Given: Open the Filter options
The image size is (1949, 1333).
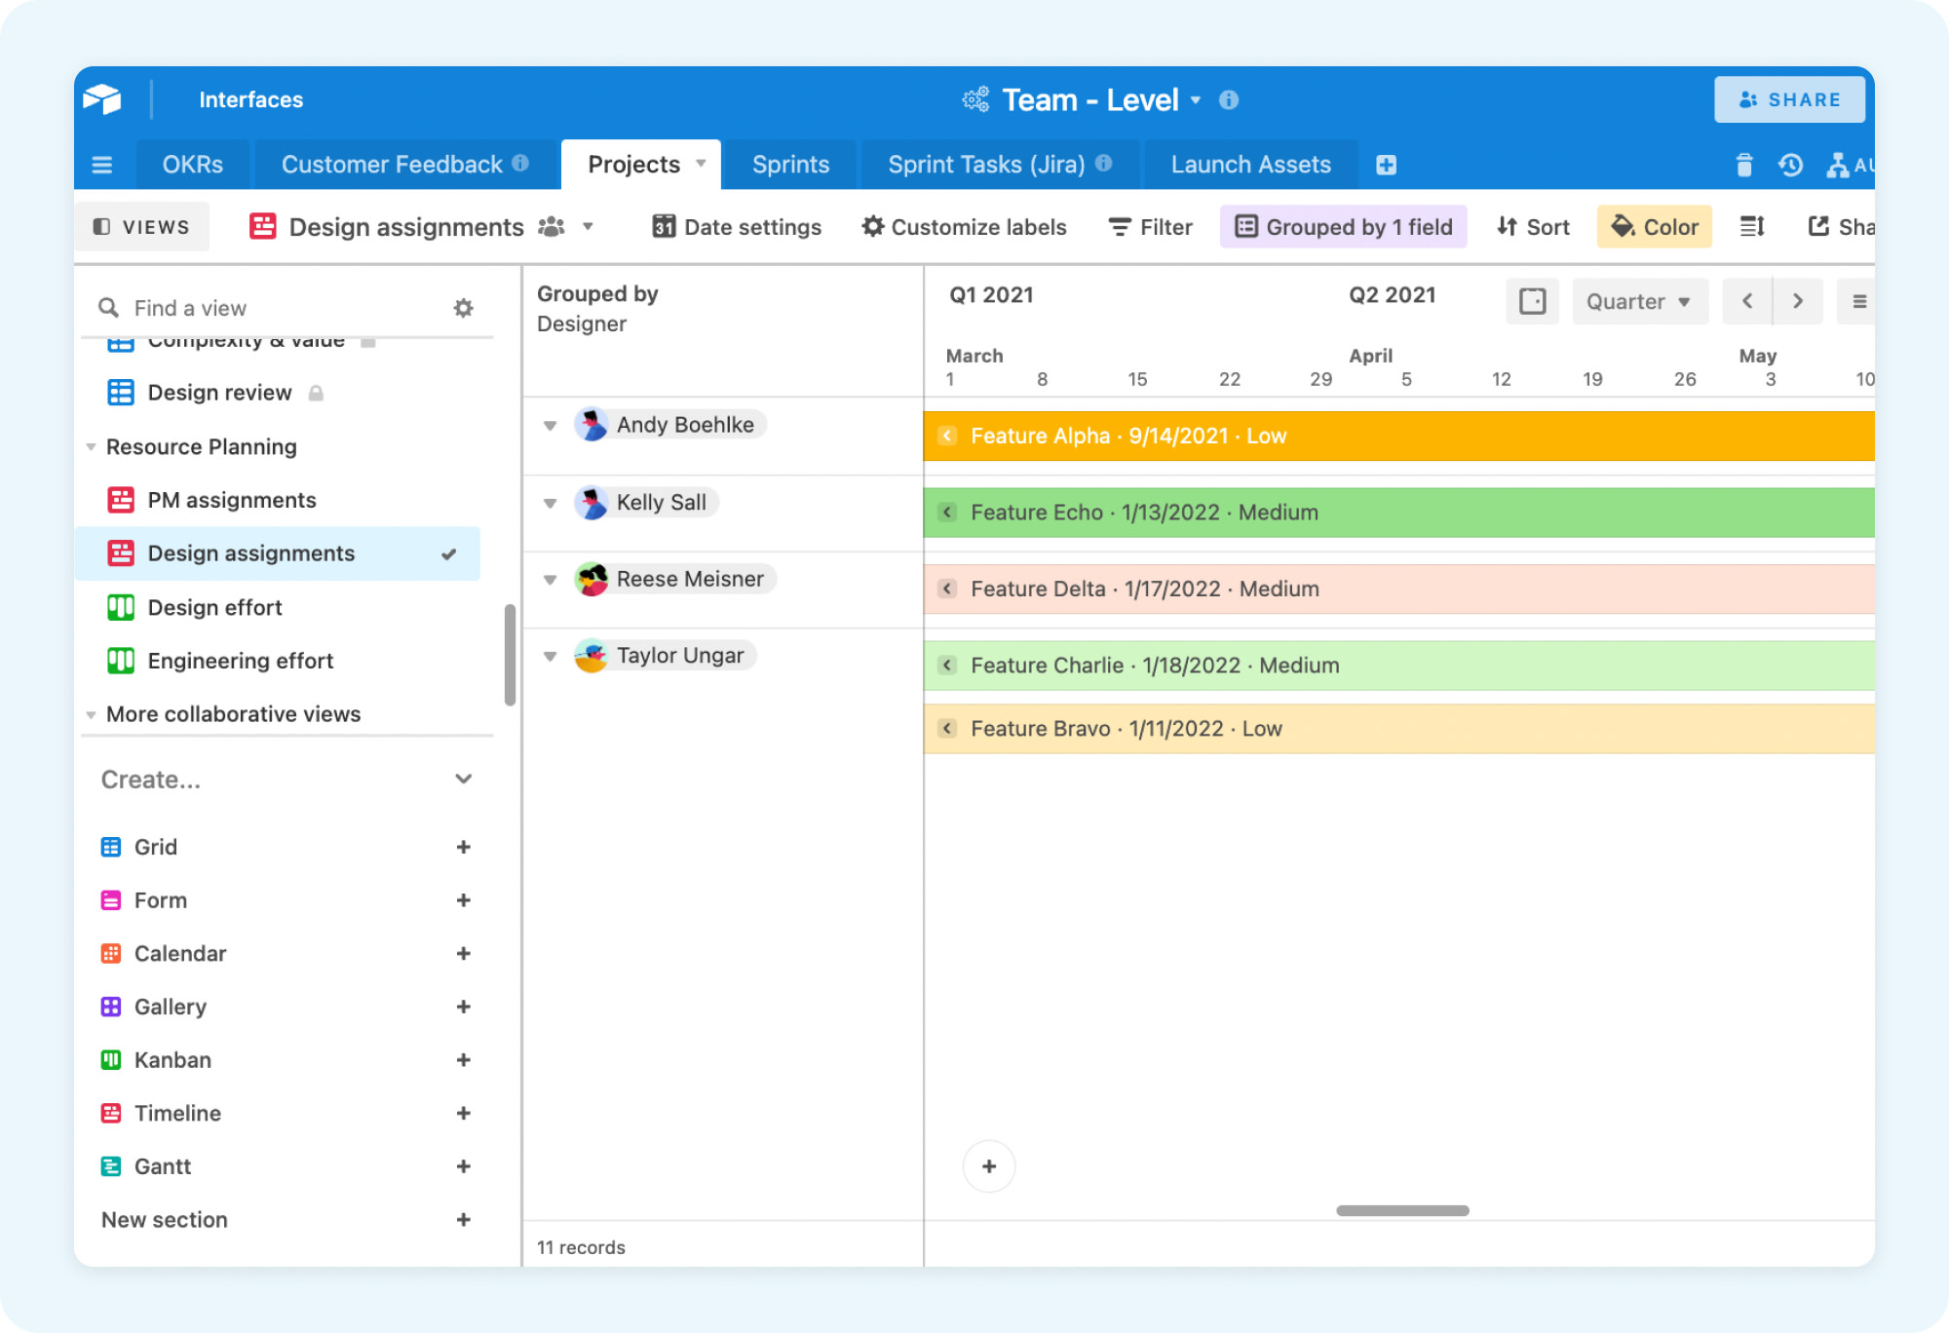Looking at the screenshot, I should pos(1151,226).
